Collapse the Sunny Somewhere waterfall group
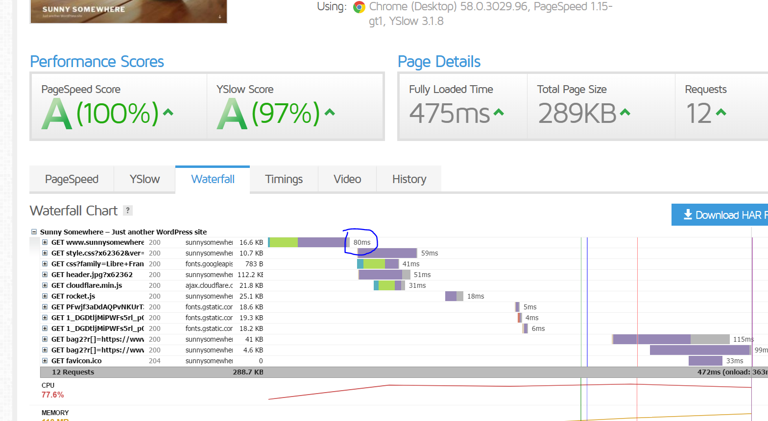Viewport: 768px width, 421px height. click(x=34, y=232)
